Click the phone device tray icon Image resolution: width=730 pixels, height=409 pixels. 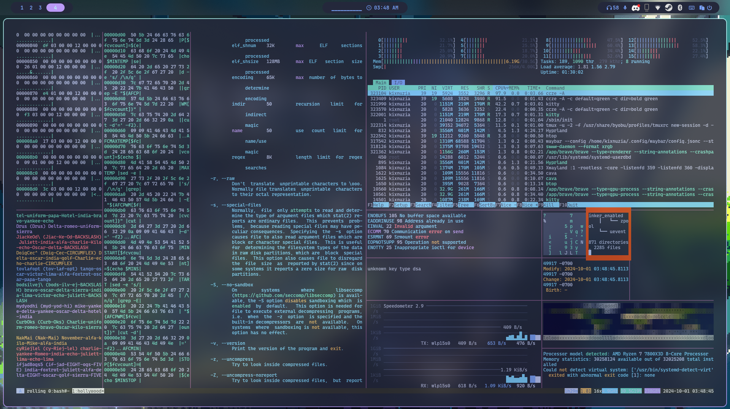(x=647, y=8)
